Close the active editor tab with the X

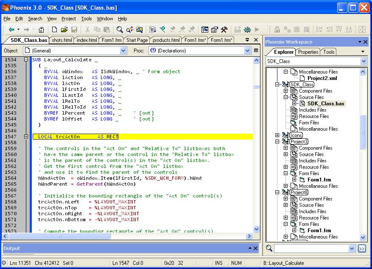click(x=256, y=40)
